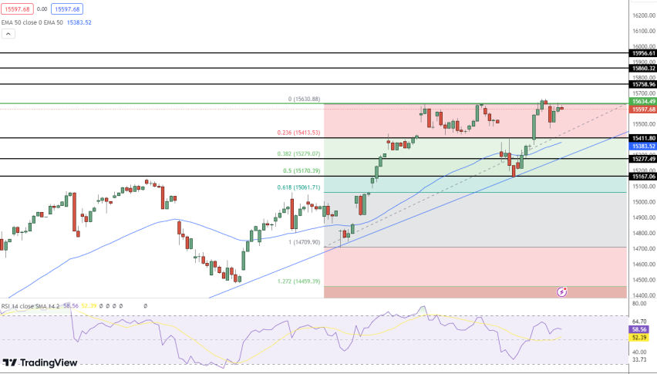Click the yellow 52.39 RSI axis label

pyautogui.click(x=639, y=337)
